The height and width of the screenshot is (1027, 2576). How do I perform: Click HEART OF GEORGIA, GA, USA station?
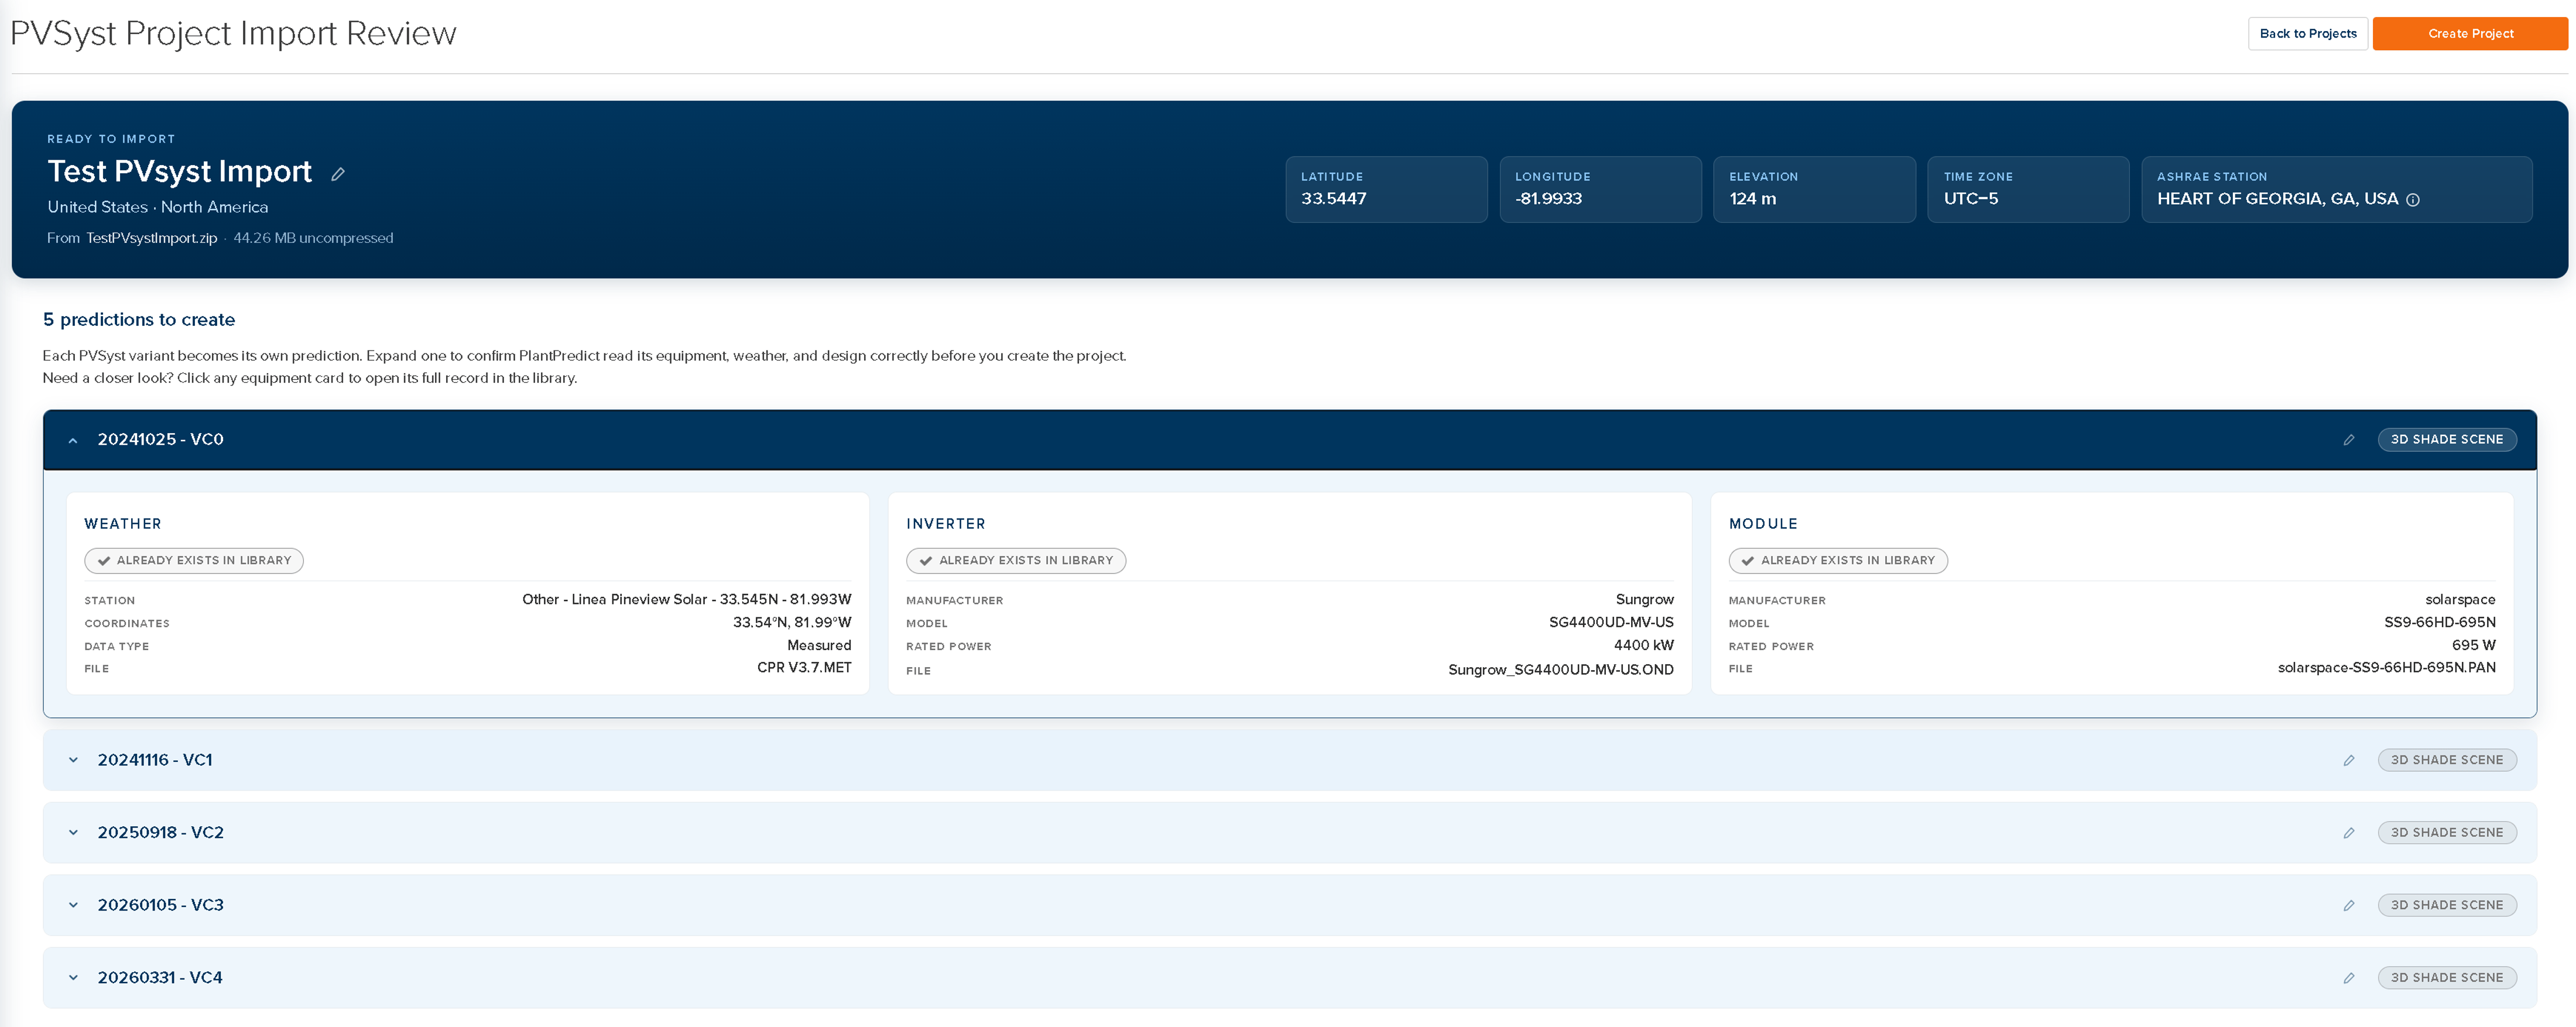[x=2278, y=199]
